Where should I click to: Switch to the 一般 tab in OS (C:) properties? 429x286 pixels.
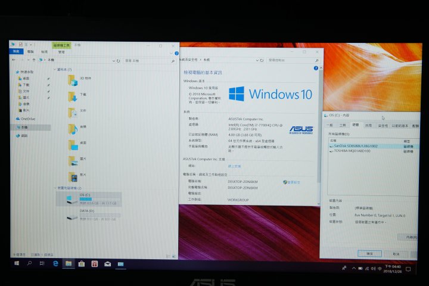(x=329, y=125)
